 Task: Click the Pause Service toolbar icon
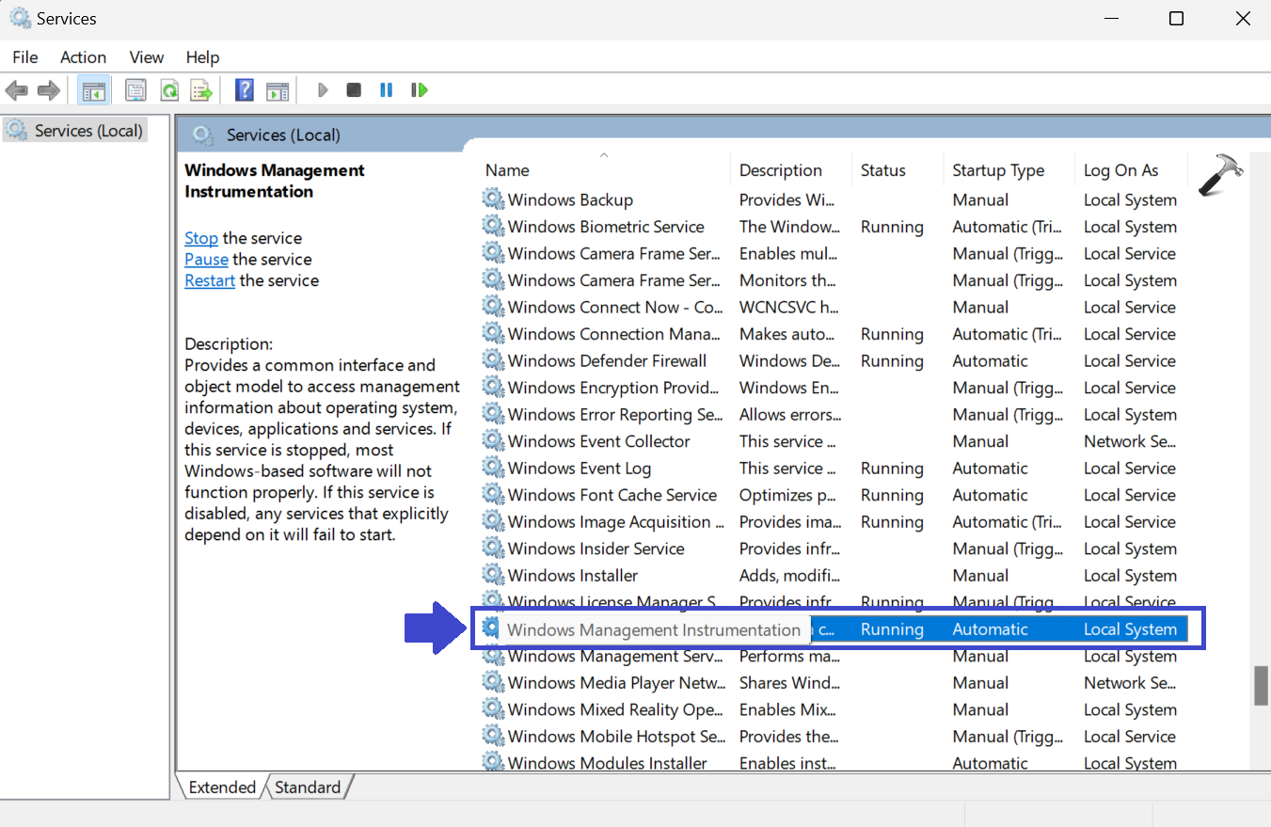[386, 90]
